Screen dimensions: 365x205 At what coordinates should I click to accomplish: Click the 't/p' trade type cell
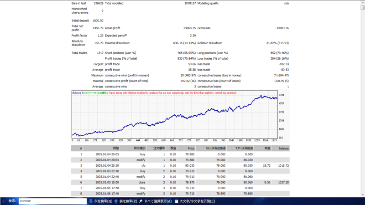tap(143, 165)
